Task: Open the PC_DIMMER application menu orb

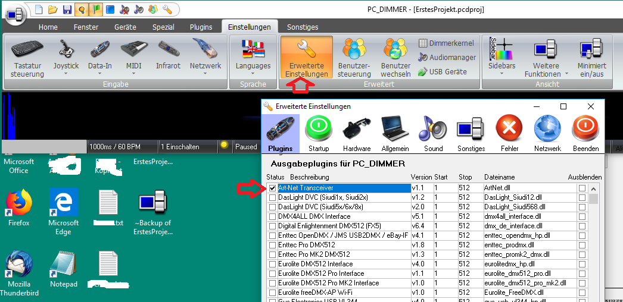Action: (16, 16)
